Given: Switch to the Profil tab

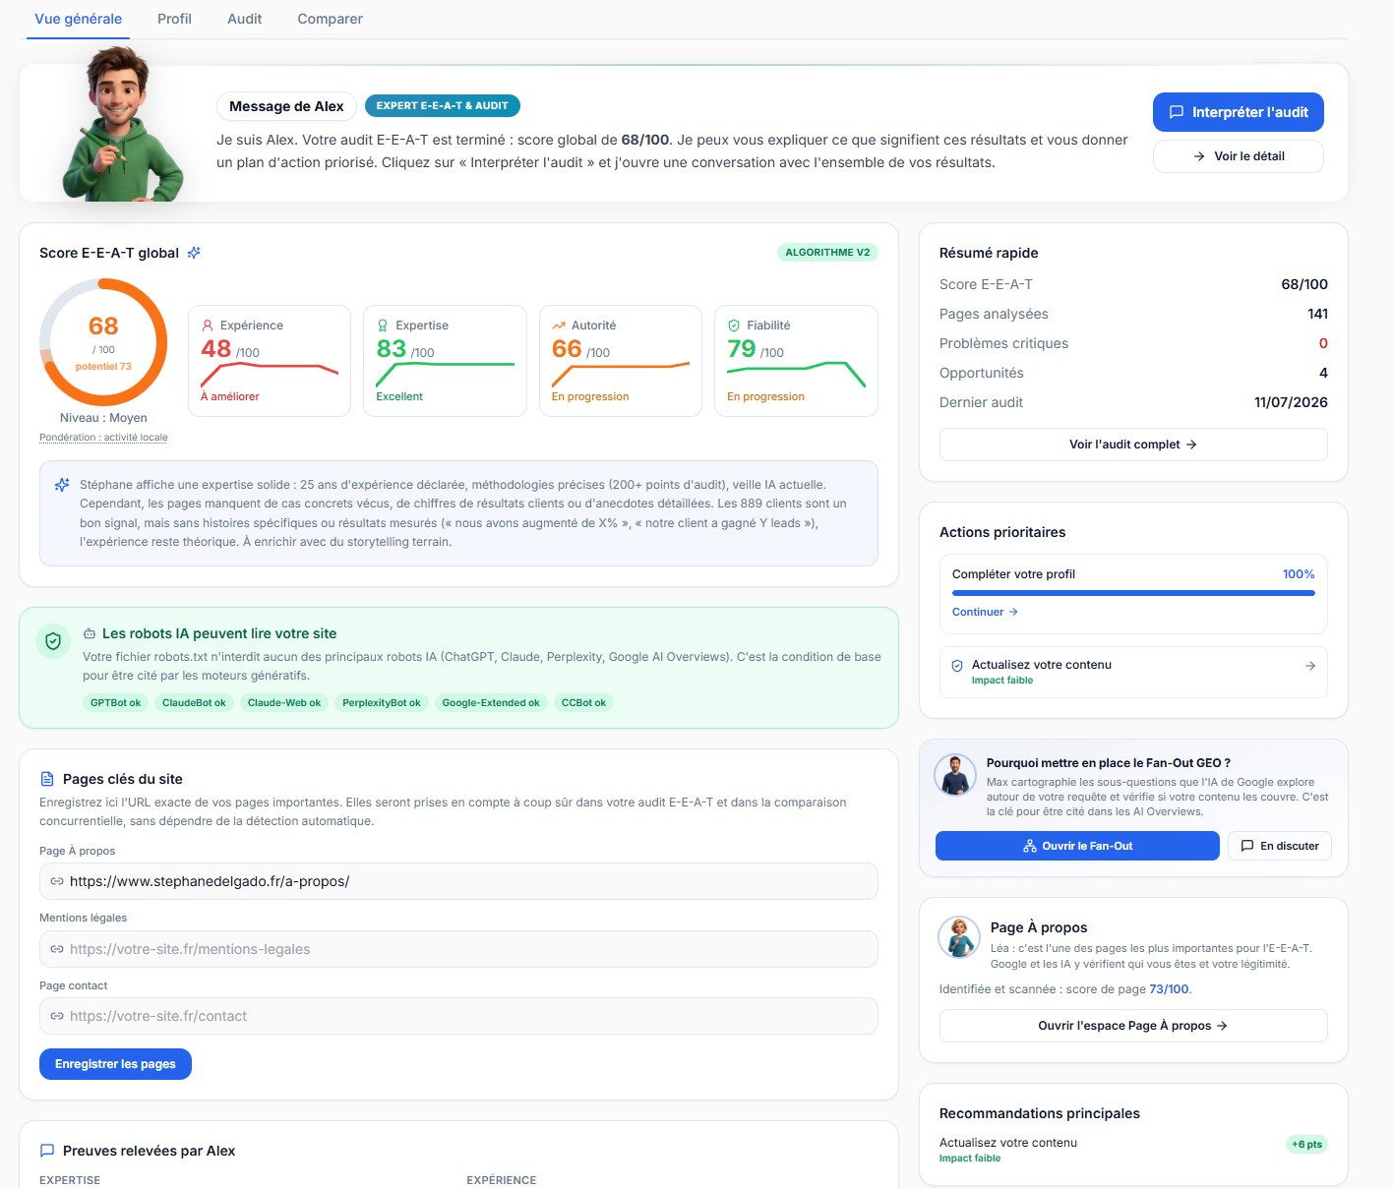Looking at the screenshot, I should pyautogui.click(x=174, y=19).
